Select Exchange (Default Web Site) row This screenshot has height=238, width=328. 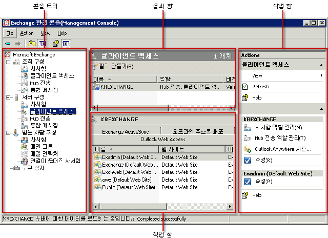pyautogui.click(x=163, y=165)
